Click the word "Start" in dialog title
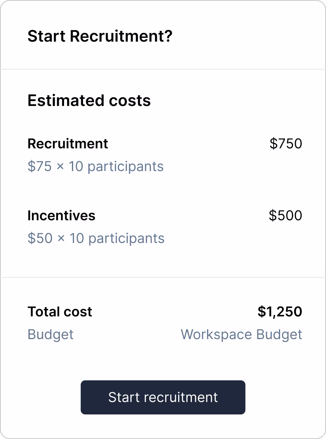This screenshot has height=439, width=326. (x=46, y=36)
